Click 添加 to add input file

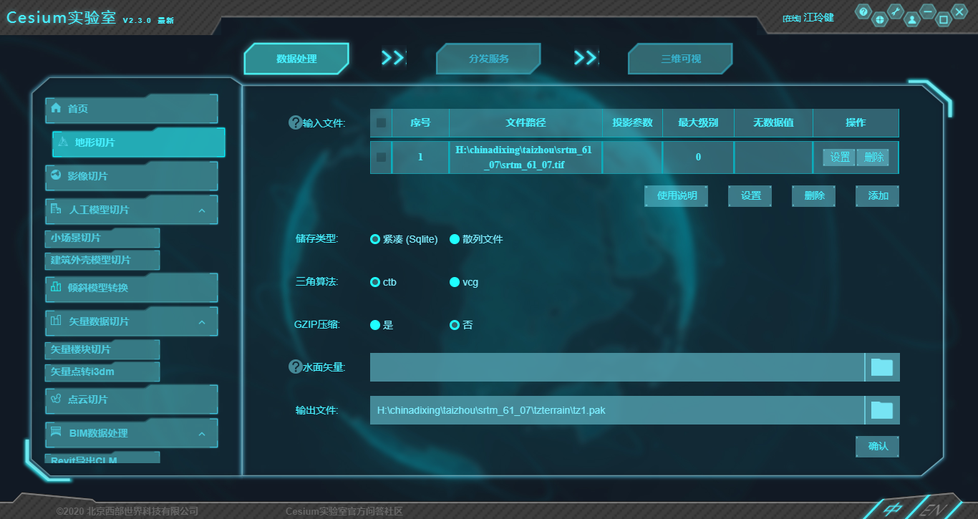pos(878,196)
